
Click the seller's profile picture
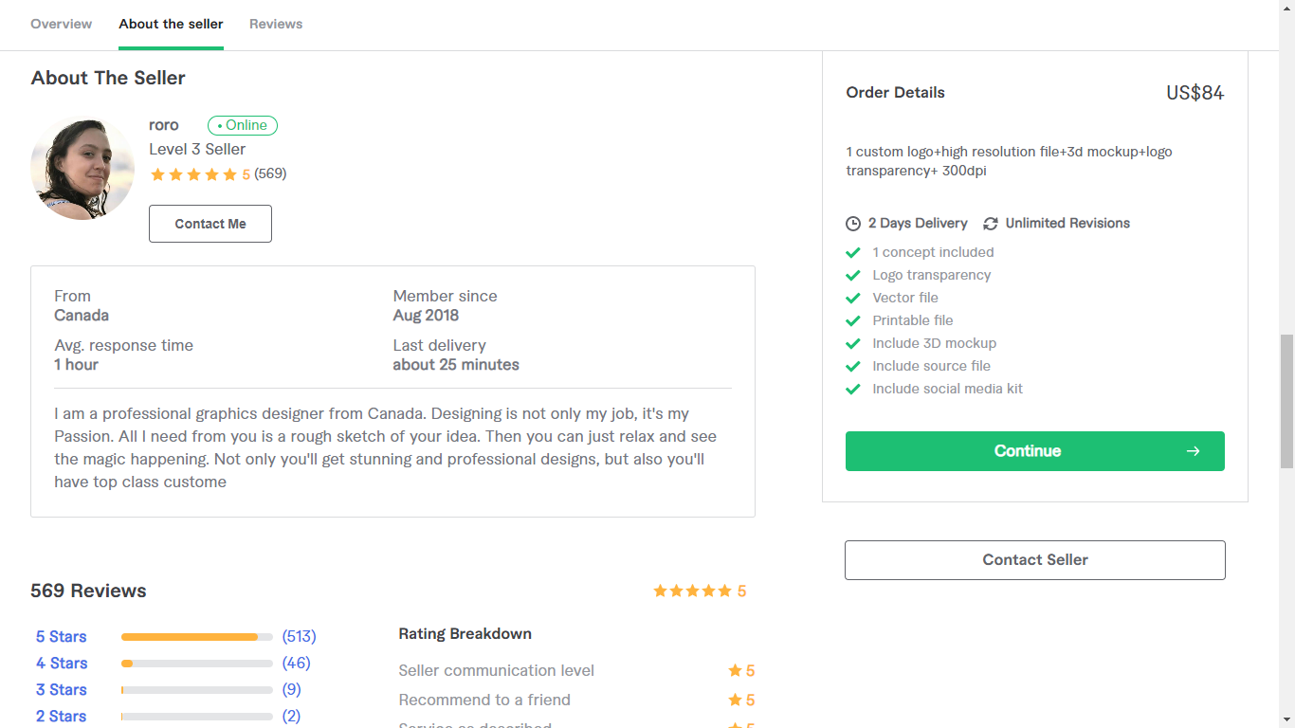point(82,167)
